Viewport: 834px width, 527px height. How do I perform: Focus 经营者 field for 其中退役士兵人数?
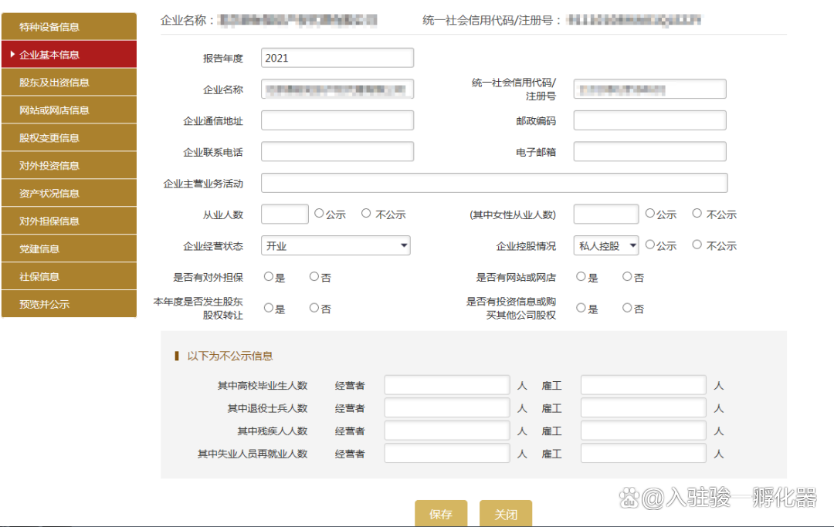447,408
